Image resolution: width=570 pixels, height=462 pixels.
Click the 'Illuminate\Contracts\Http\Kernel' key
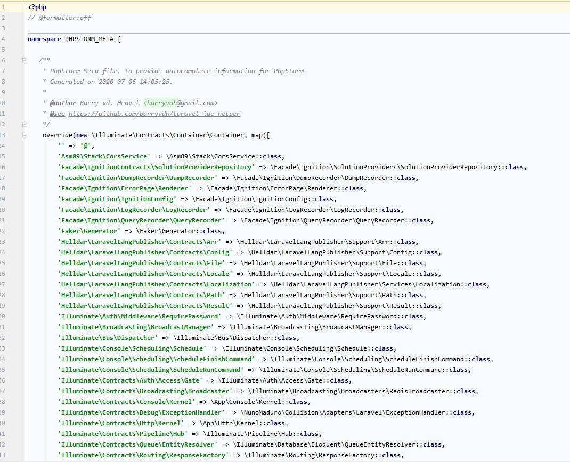tap(121, 423)
